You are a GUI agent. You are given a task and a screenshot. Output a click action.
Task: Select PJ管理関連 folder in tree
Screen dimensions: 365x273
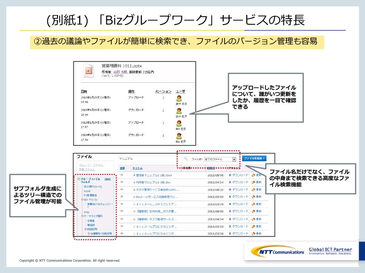click(90, 195)
